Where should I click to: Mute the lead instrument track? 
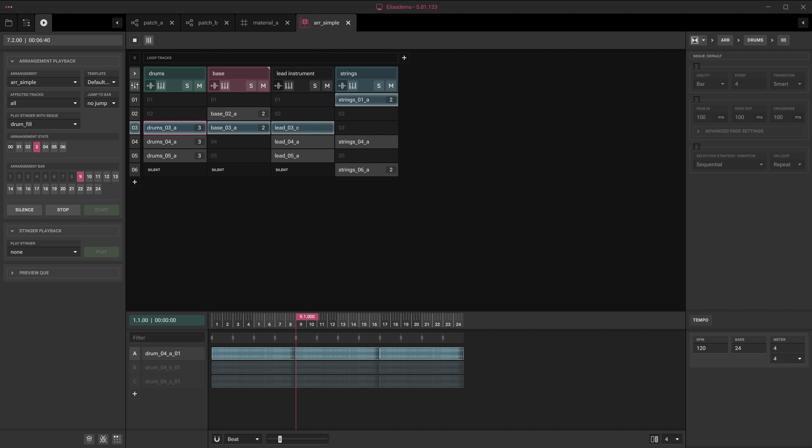[327, 86]
